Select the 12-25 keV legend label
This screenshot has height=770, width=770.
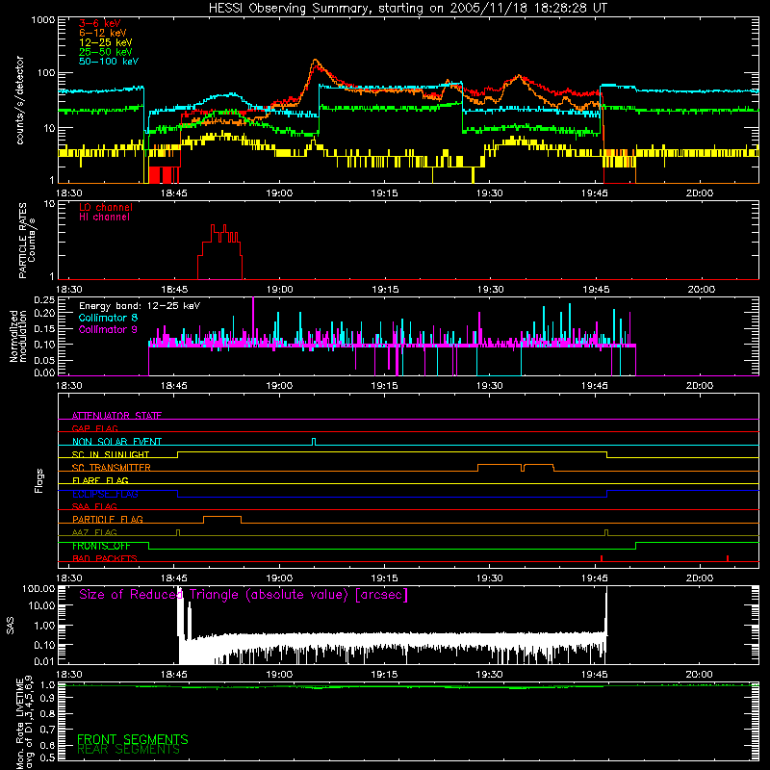tap(106, 42)
